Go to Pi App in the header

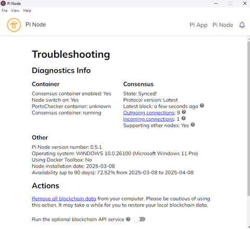tap(198, 25)
